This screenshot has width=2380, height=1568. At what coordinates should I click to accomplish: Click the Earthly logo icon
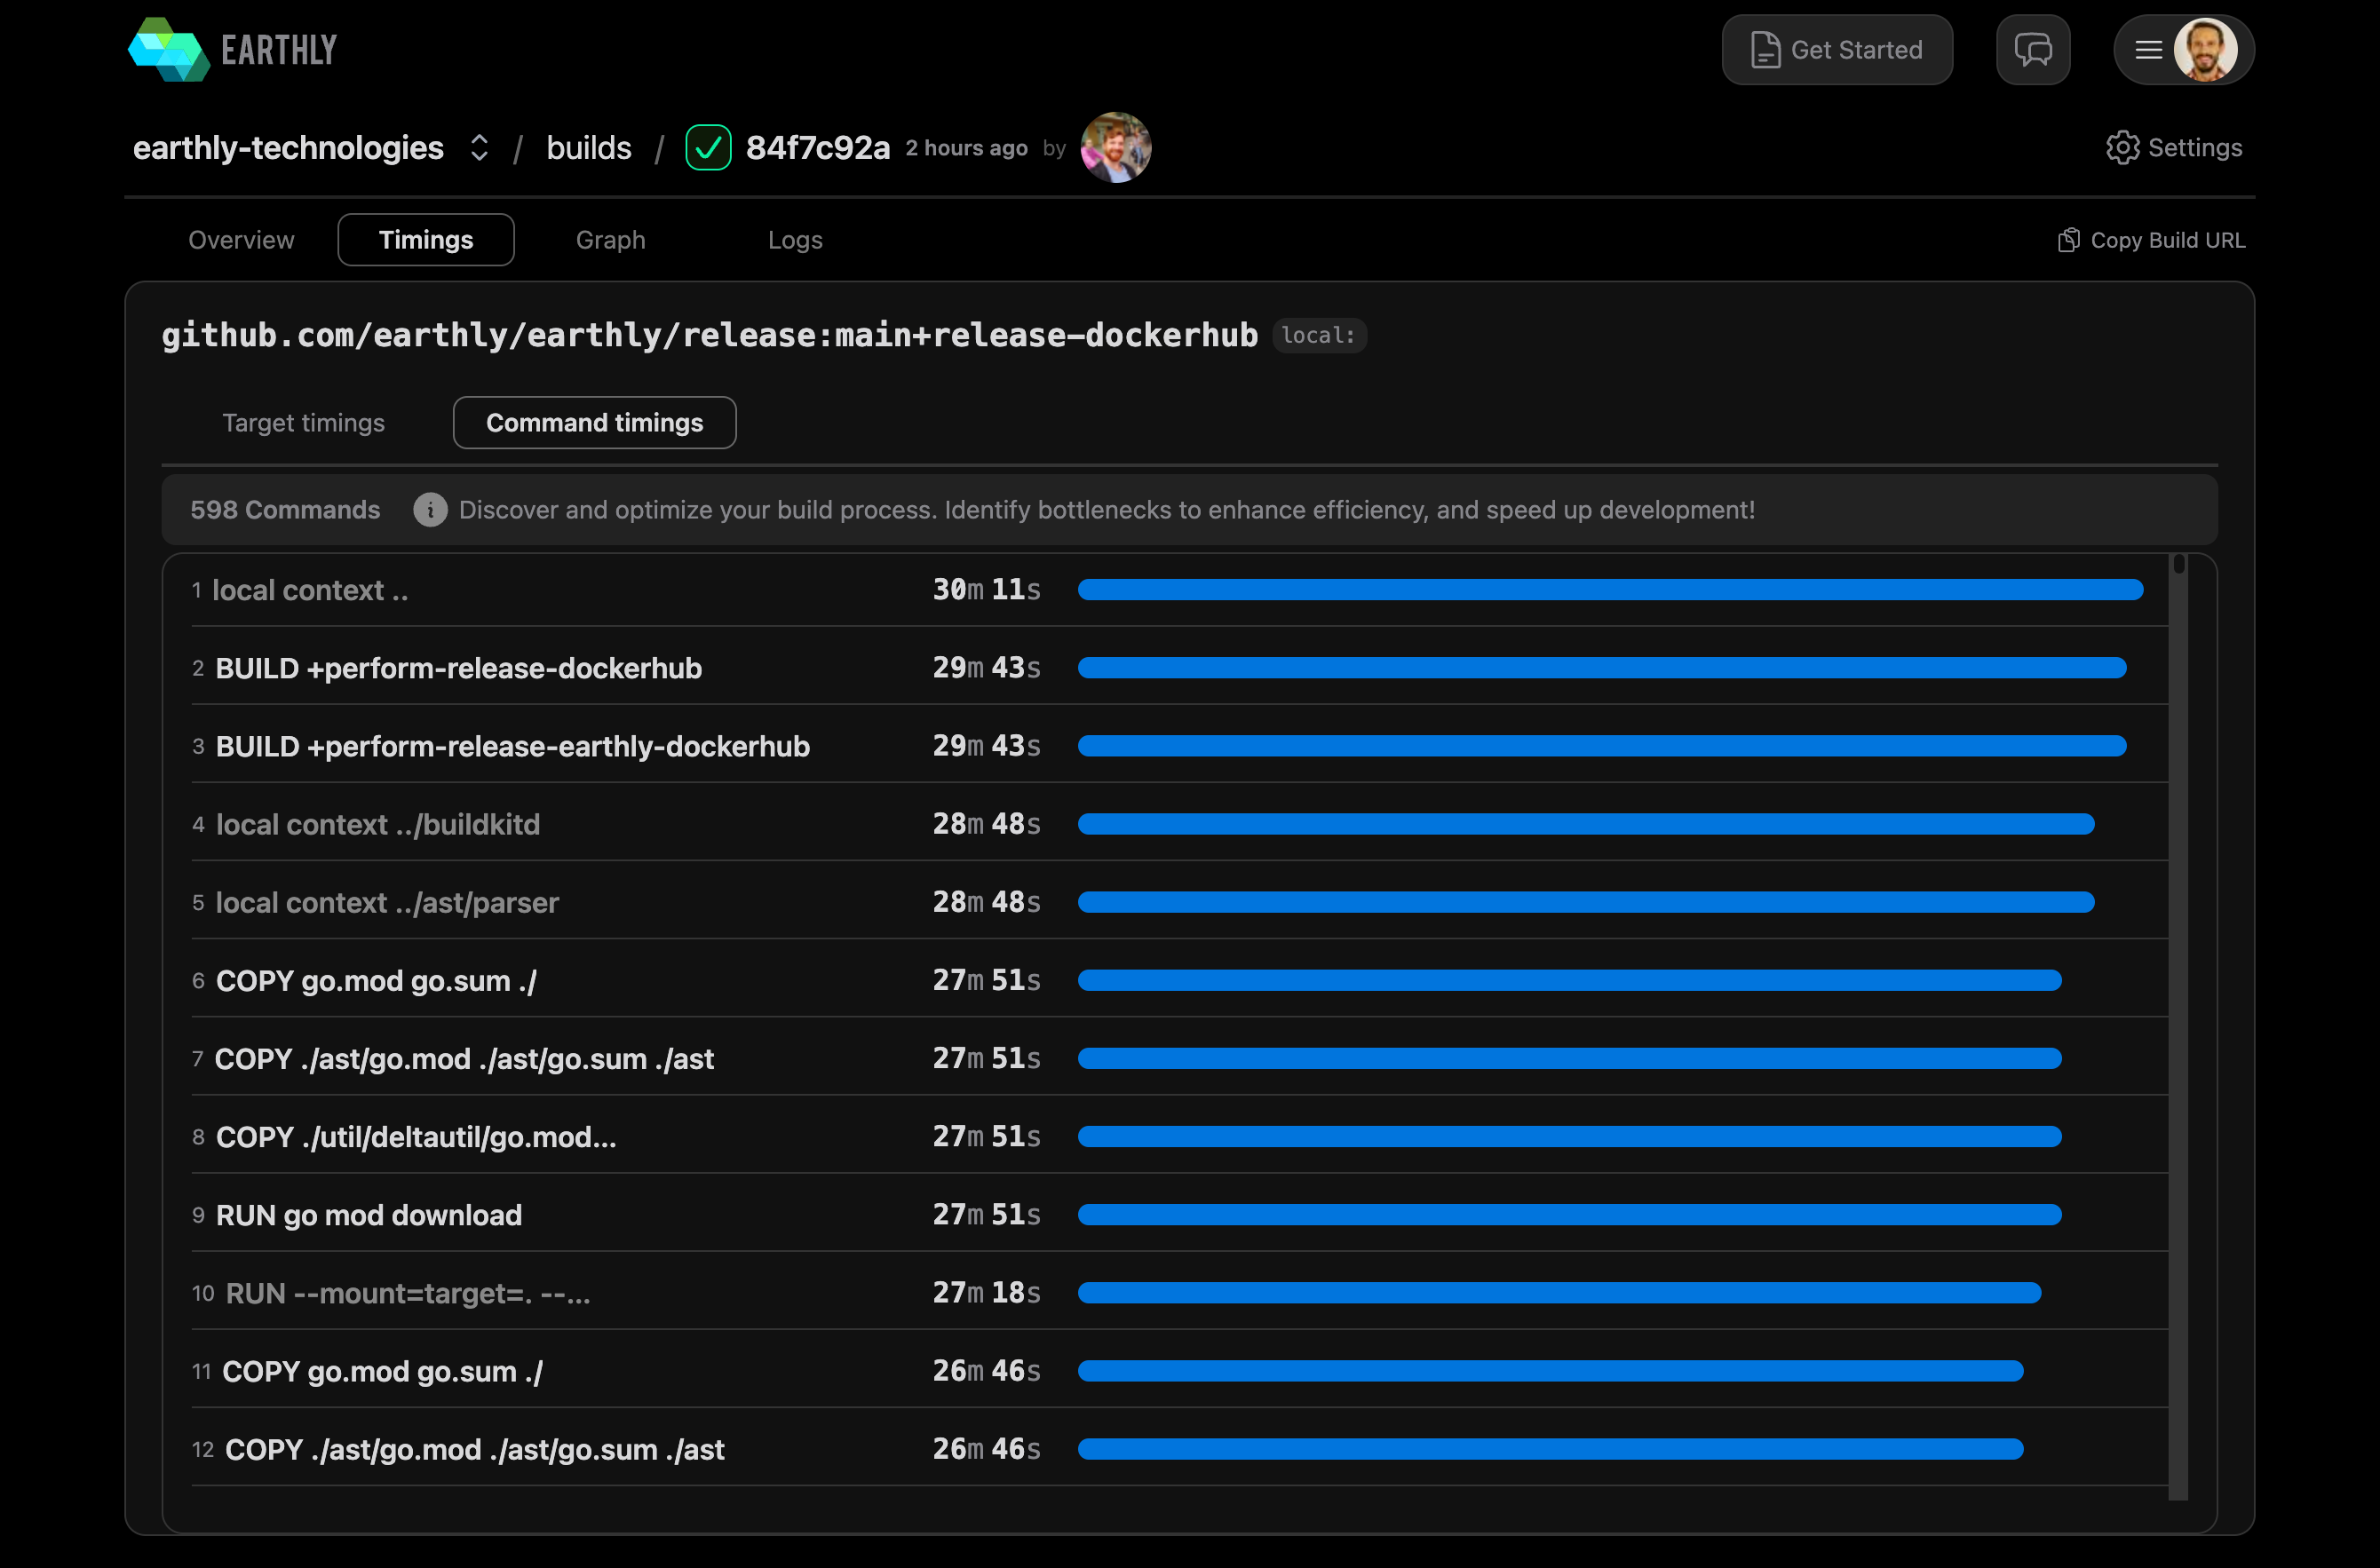(x=168, y=50)
